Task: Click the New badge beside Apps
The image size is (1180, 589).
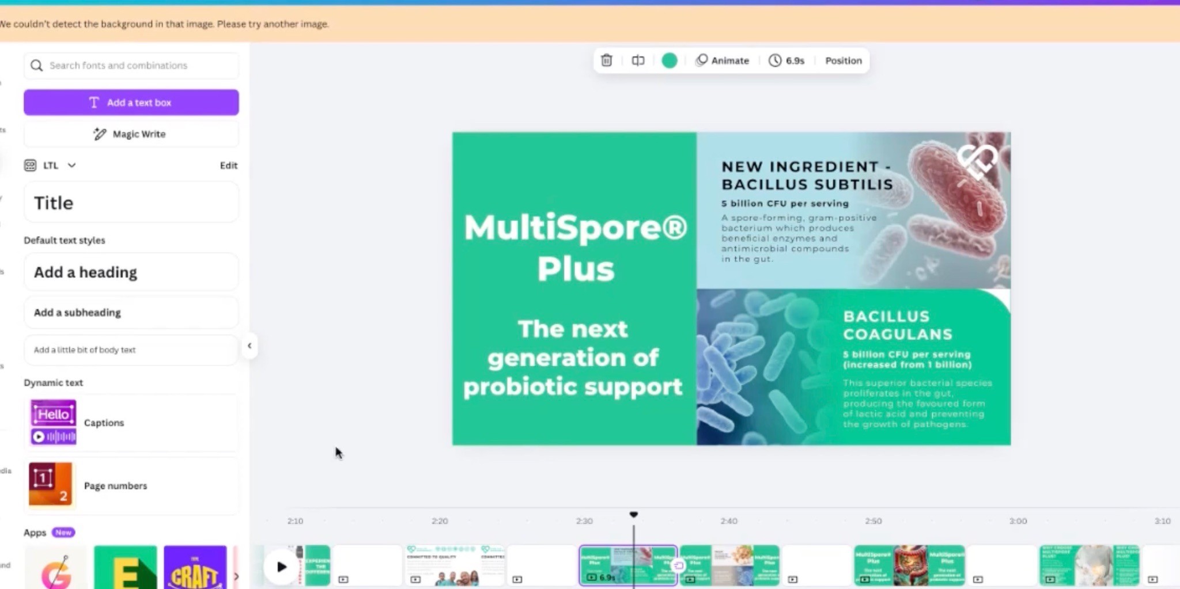Action: pyautogui.click(x=63, y=533)
